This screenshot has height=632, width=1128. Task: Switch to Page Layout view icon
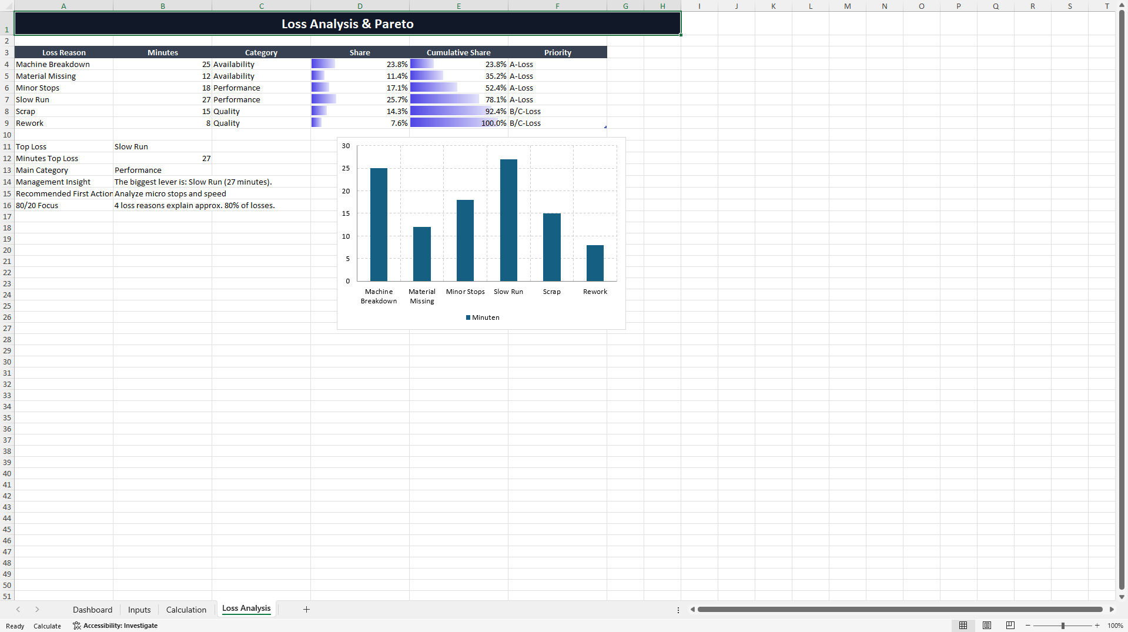(x=987, y=626)
